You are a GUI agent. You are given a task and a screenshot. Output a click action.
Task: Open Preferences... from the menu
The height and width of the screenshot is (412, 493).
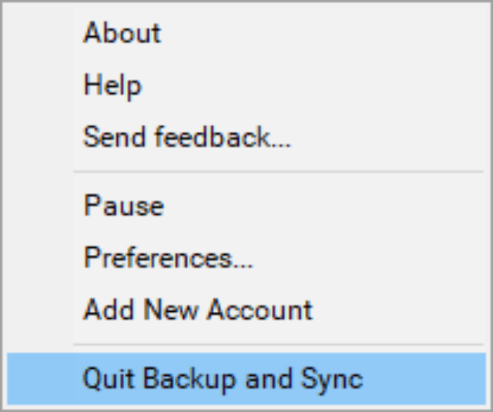[x=169, y=258]
